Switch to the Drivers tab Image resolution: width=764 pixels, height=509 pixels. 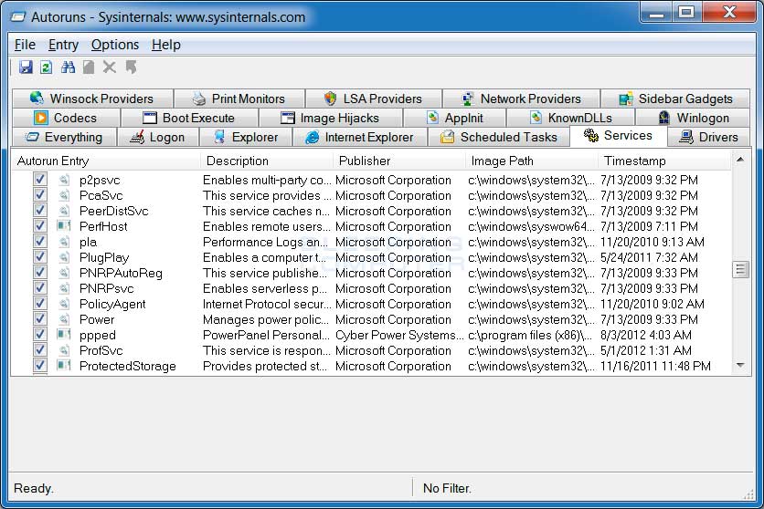tap(708, 137)
